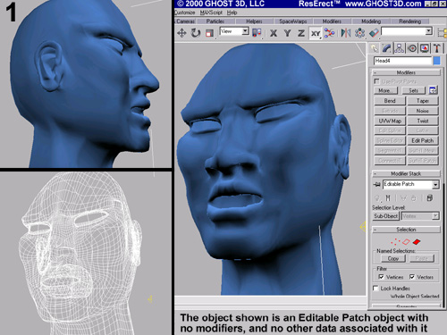Viewport: 447px width, 335px height.
Task: Uncheck the Vertices filter checkbox
Action: pos(381,277)
